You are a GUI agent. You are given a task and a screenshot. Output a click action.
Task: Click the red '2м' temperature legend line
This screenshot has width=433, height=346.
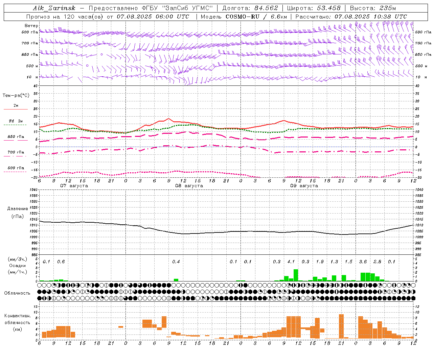pyautogui.click(x=16, y=109)
